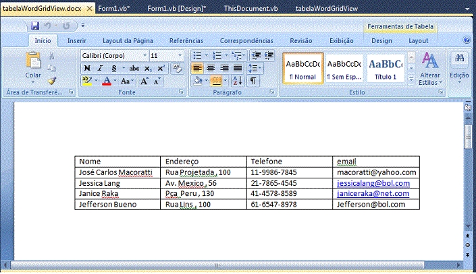Open the font color dropdown arrow
Image resolution: width=476 pixels, height=274 pixels.
pos(115,81)
